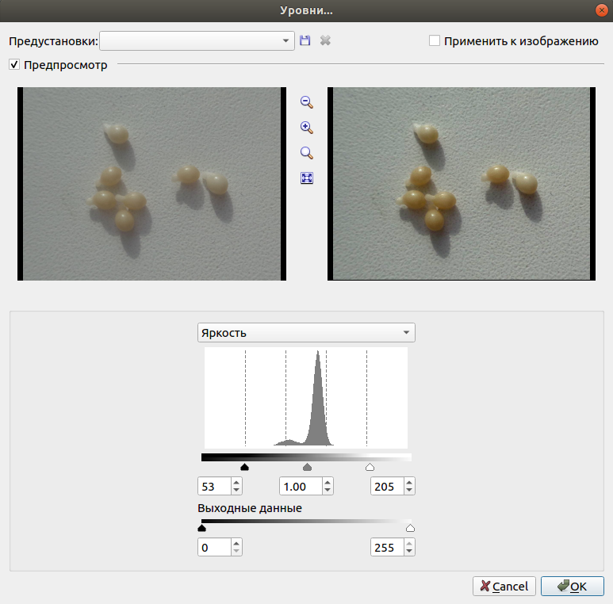Click the adjusted preview image on the right
This screenshot has height=604, width=613.
[x=460, y=183]
